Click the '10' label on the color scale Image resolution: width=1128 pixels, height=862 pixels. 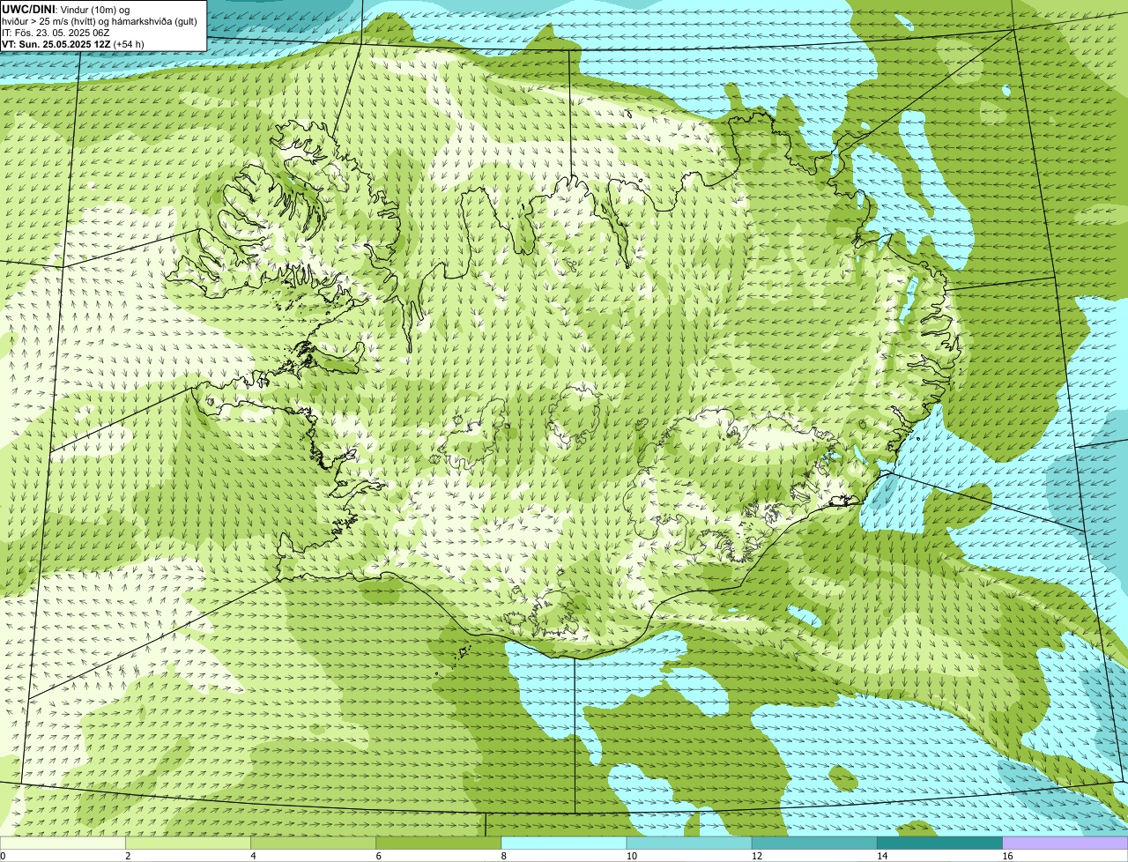click(632, 856)
